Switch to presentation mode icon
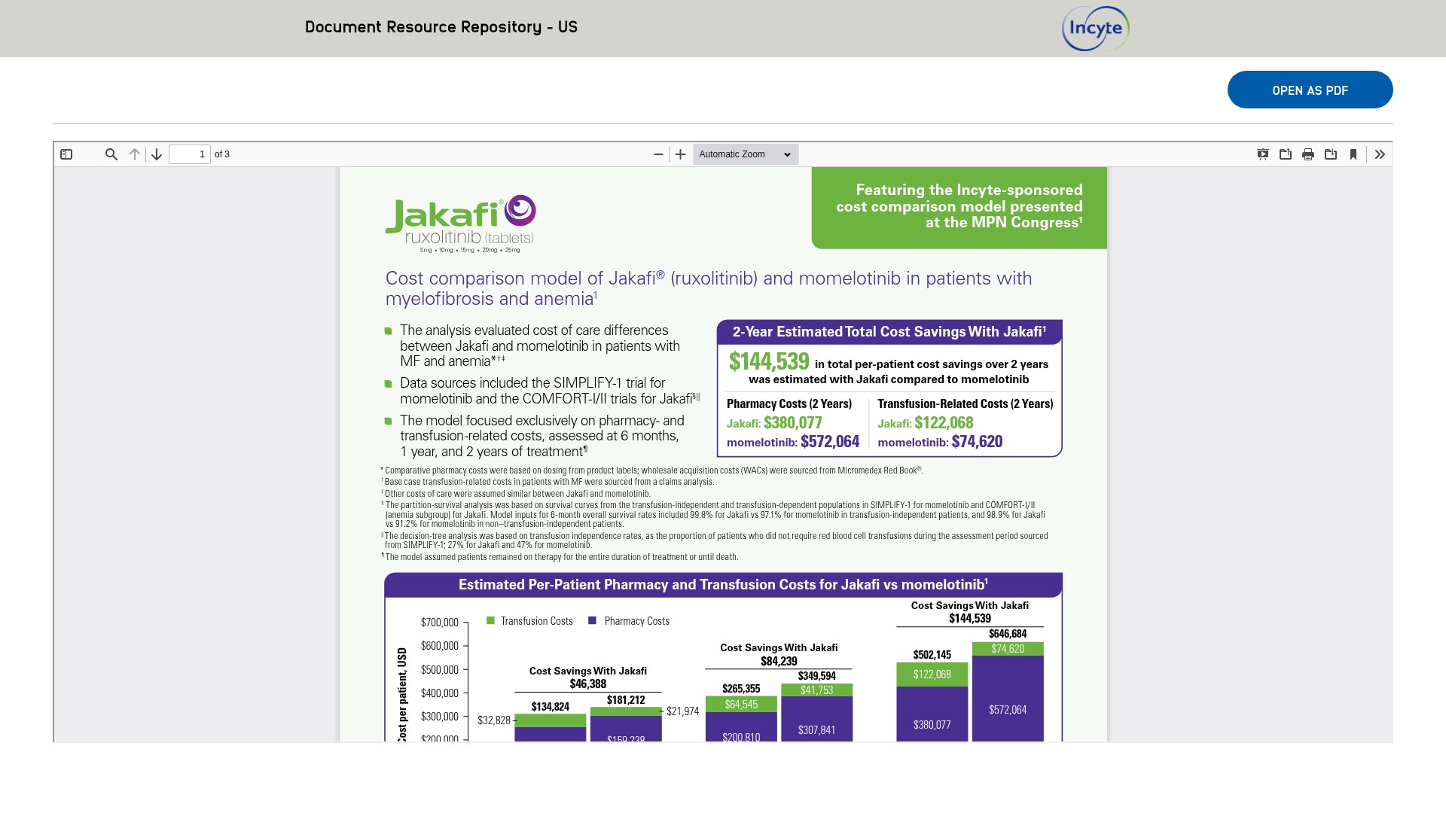1446x813 pixels. pos(1263,154)
